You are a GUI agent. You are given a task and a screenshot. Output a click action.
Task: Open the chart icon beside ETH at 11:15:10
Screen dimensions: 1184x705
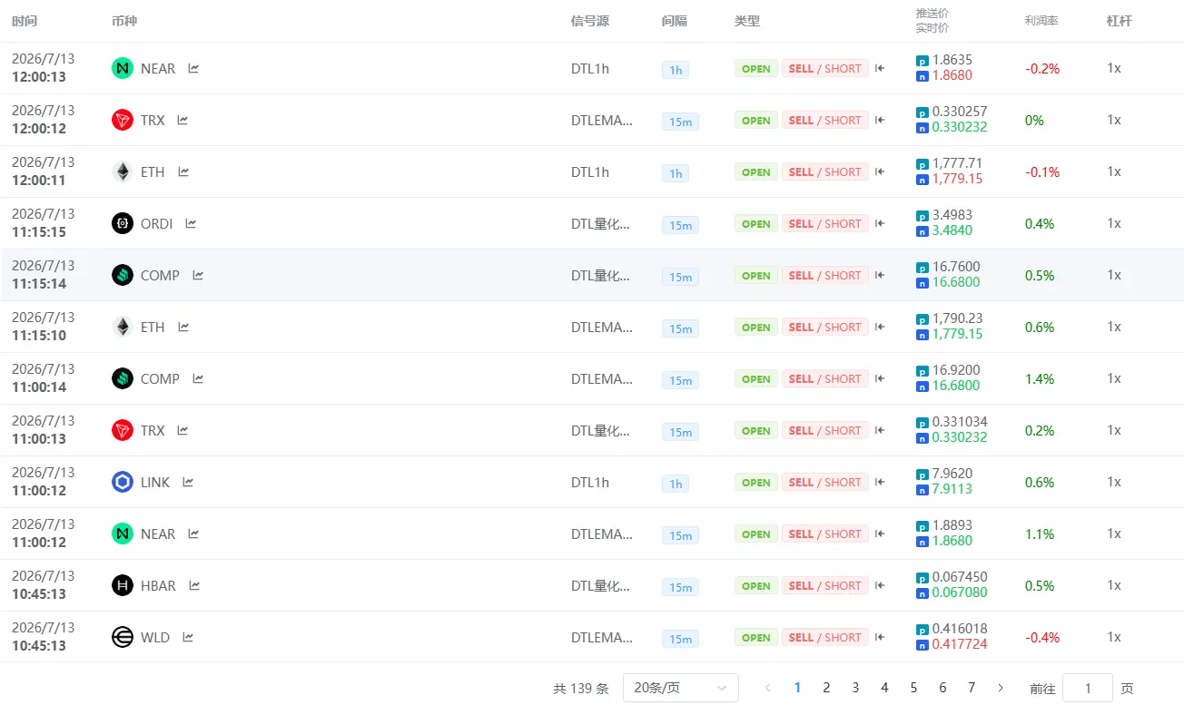point(183,327)
